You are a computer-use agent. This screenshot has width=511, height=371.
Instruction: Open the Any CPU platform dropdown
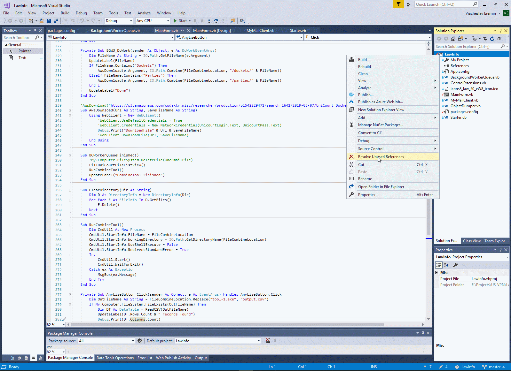pos(153,21)
